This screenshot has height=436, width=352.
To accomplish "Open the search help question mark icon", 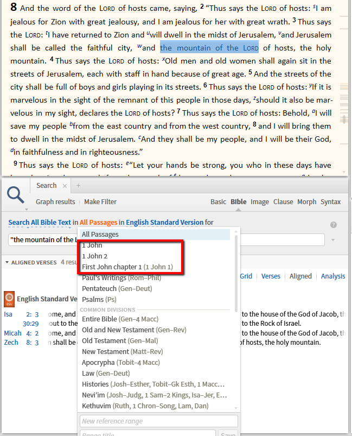I will point(334,225).
